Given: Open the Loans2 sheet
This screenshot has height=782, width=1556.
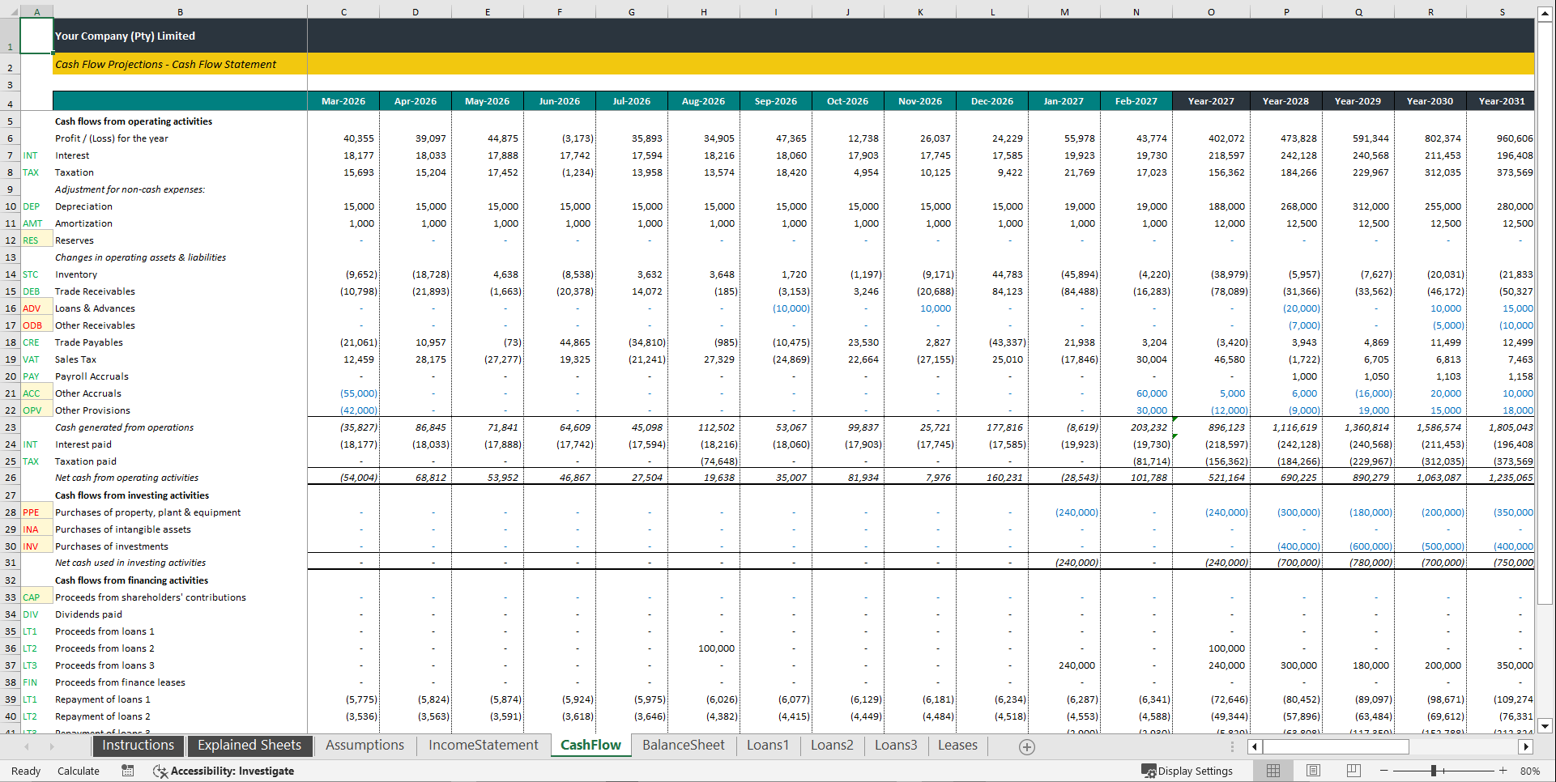Looking at the screenshot, I should click(832, 745).
